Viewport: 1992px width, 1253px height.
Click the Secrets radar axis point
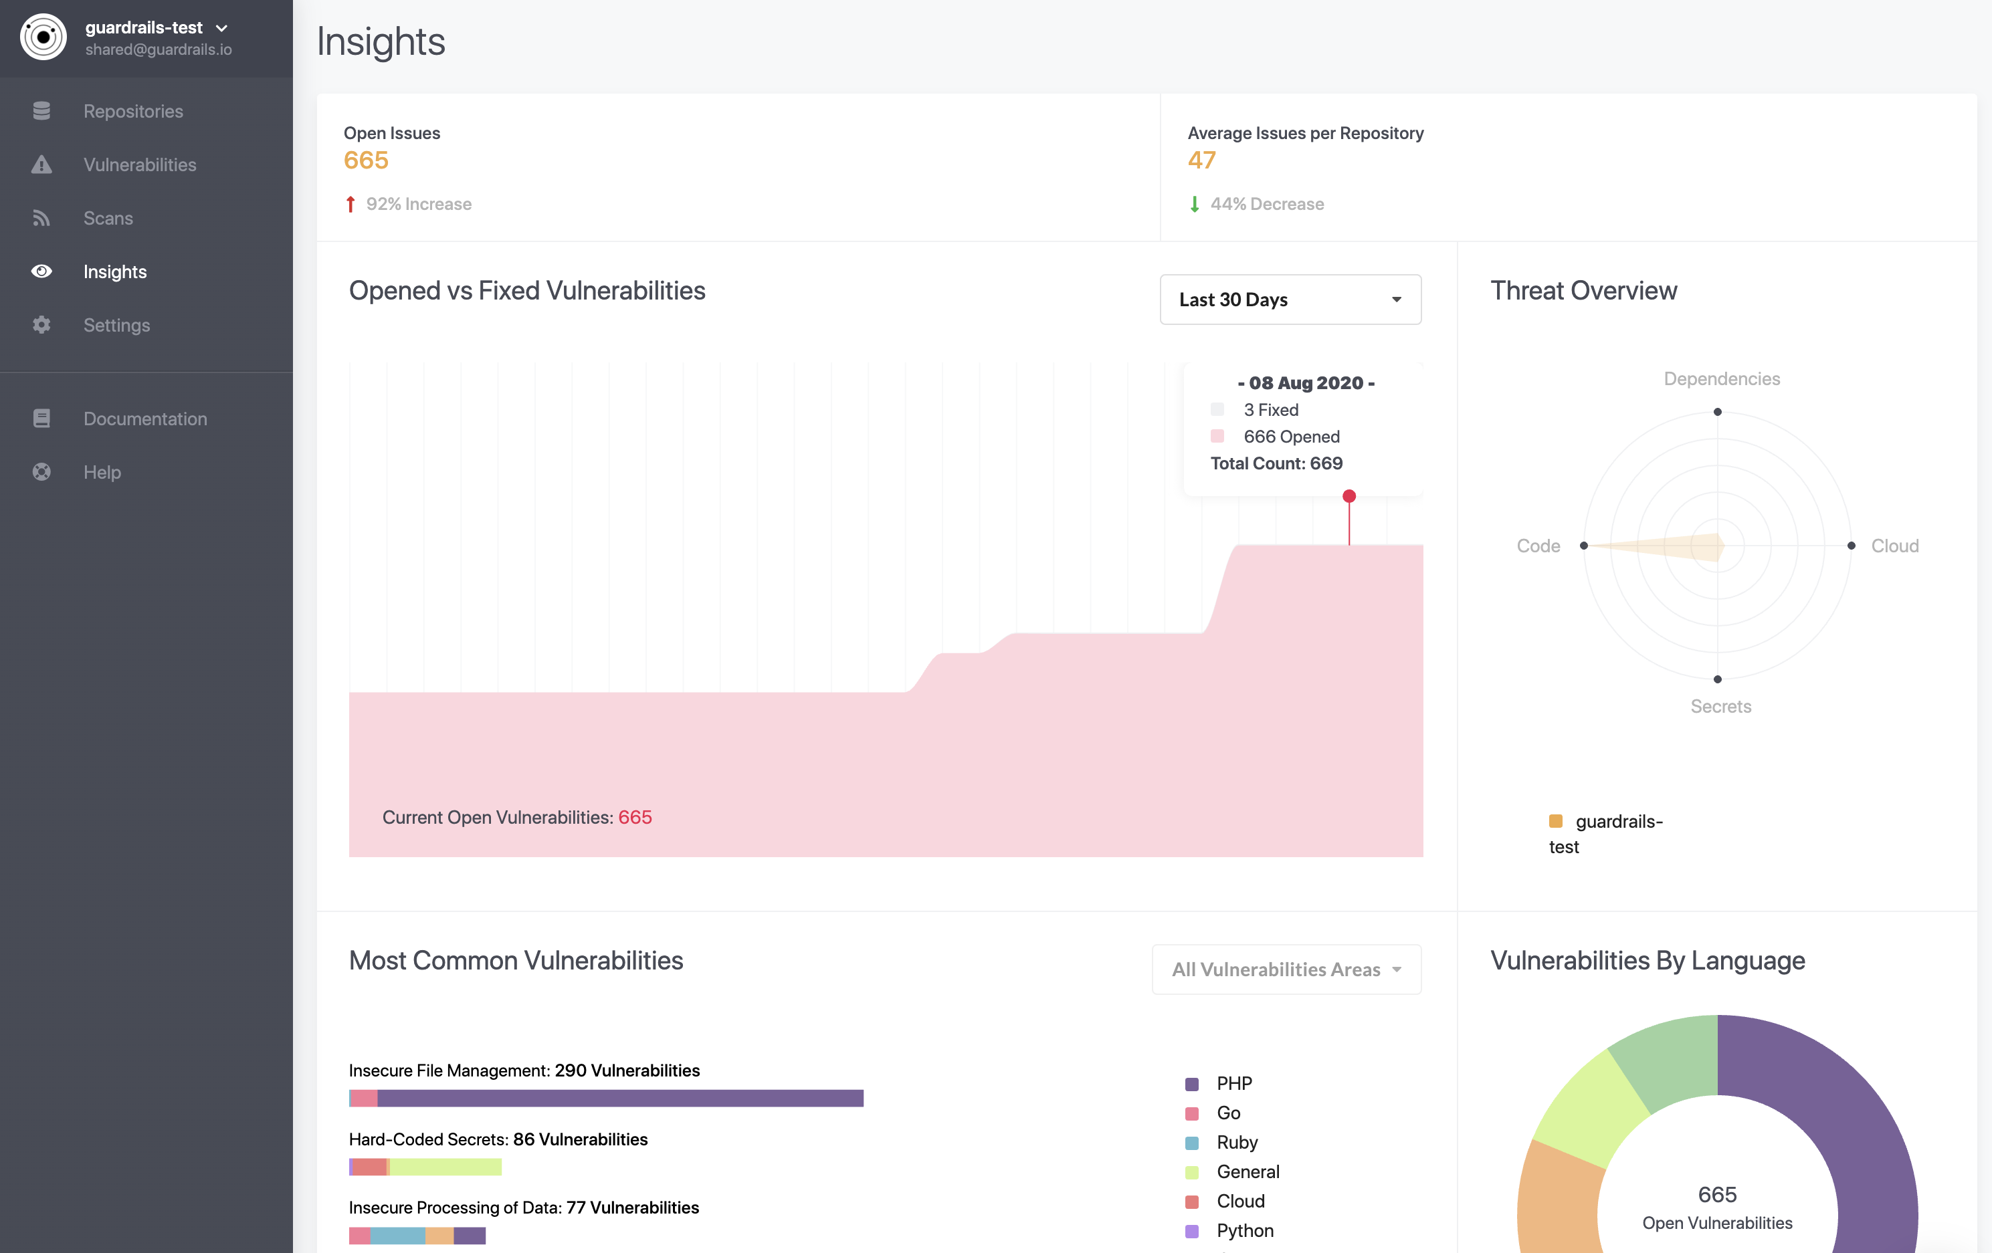pos(1717,679)
